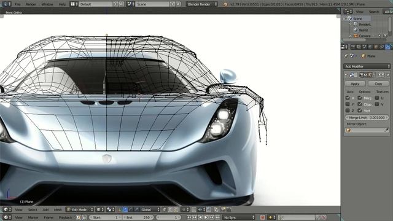
Task: Open the Mesh menu in 3D view
Action: click(x=58, y=210)
